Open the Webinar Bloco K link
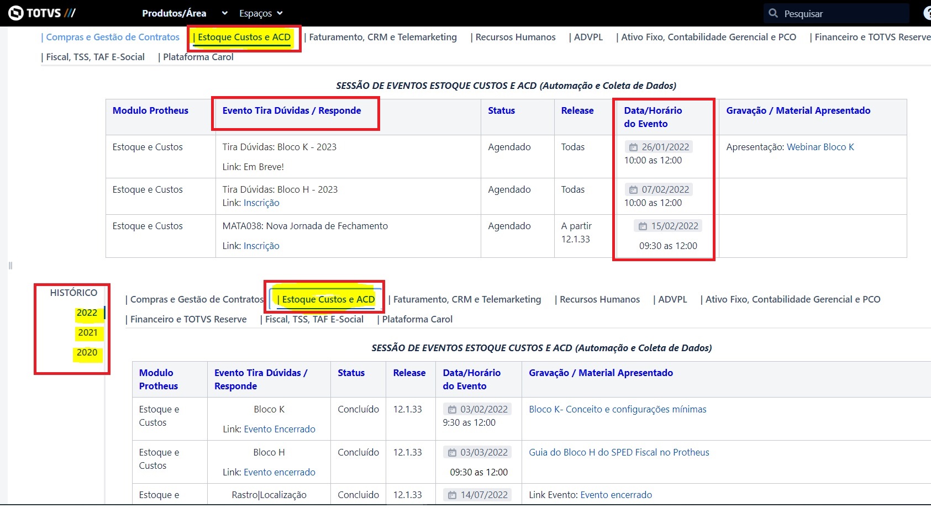931x508 pixels. (820, 147)
